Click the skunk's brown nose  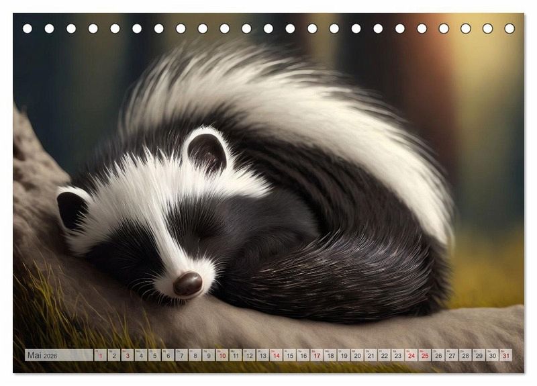[187, 283]
